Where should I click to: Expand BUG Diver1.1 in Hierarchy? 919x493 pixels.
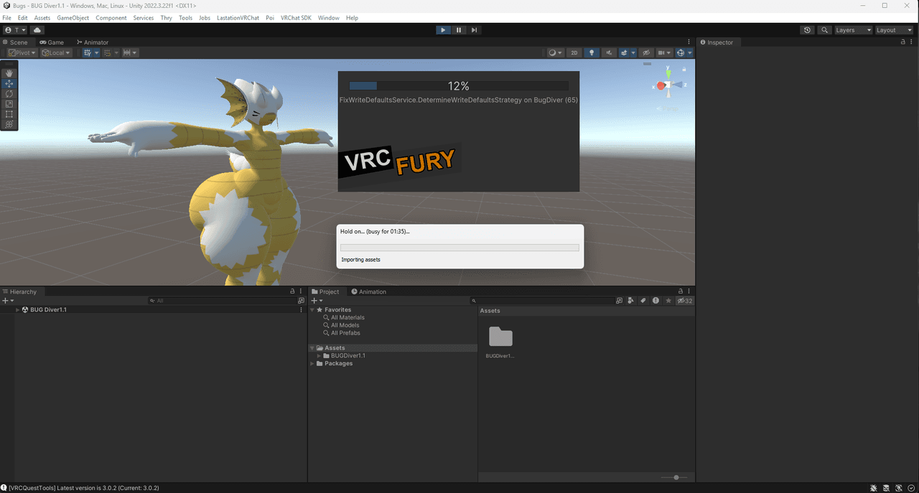point(17,310)
